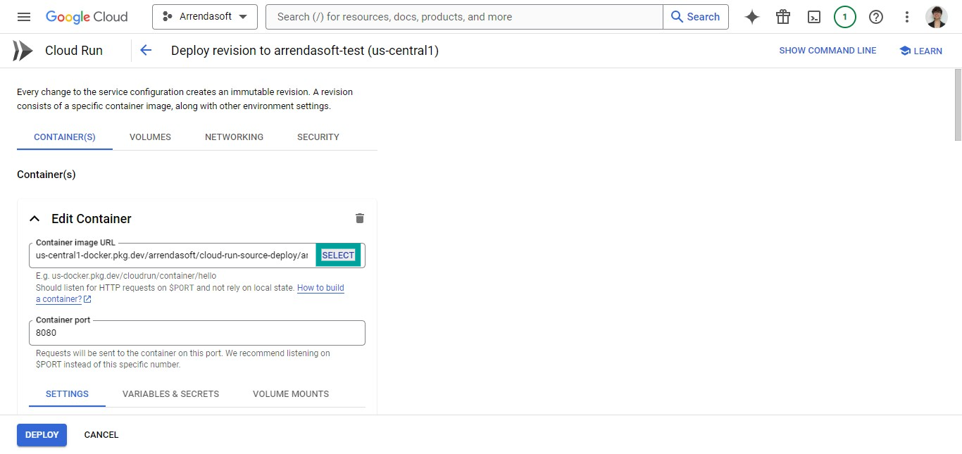
Task: Select the Variables & Secrets tab
Action: [170, 394]
